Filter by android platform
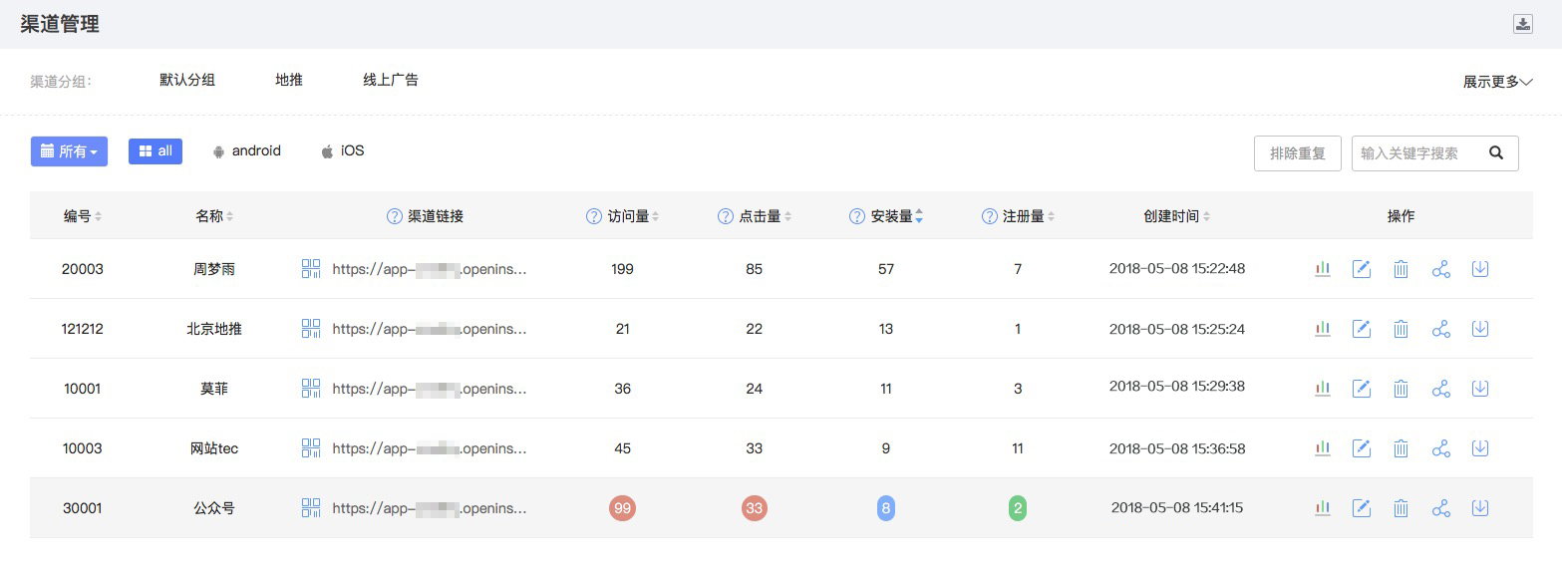 246,151
